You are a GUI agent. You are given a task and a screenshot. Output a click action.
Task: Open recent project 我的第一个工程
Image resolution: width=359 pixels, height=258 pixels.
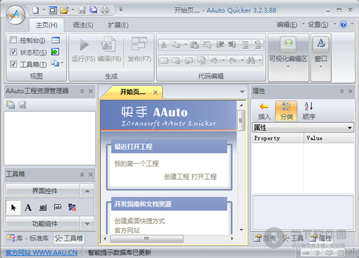coord(136,164)
